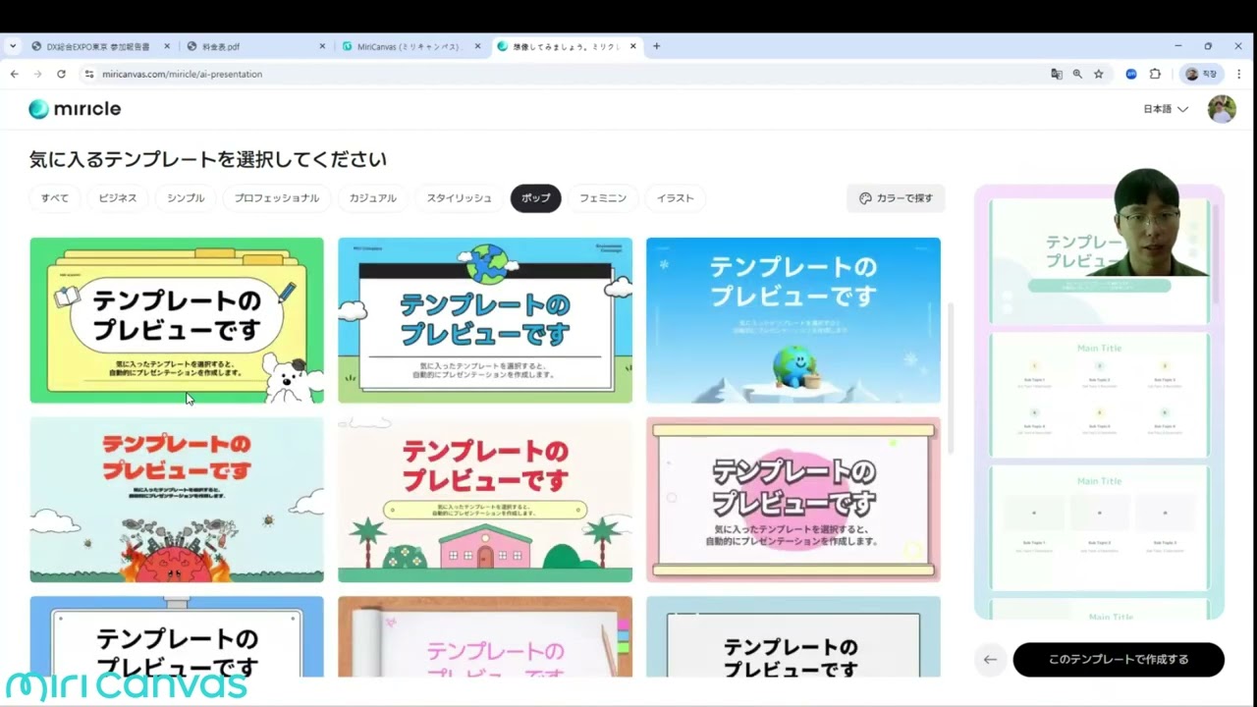The height and width of the screenshot is (707, 1257).
Task: Open a new browser tab
Action: point(657,46)
